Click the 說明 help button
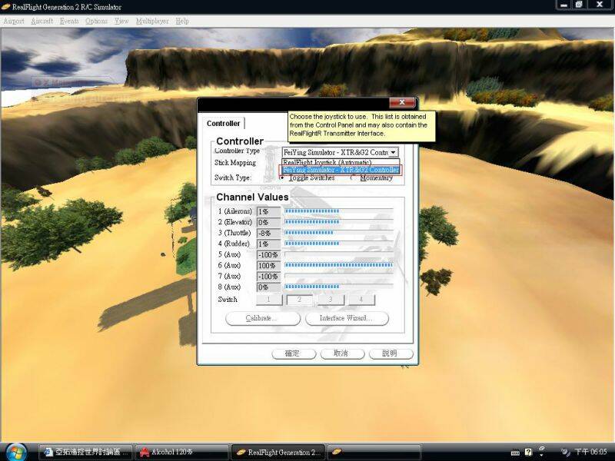615x461 pixels. [x=391, y=353]
